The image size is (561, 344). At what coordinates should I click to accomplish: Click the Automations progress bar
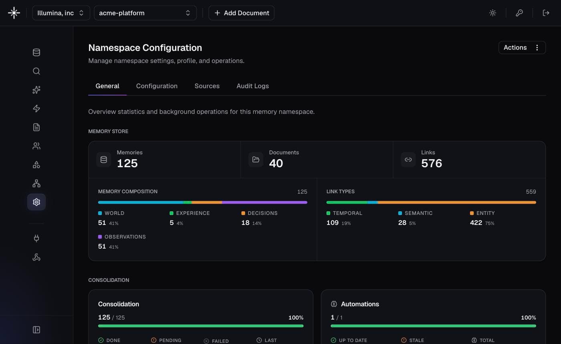tap(434, 326)
